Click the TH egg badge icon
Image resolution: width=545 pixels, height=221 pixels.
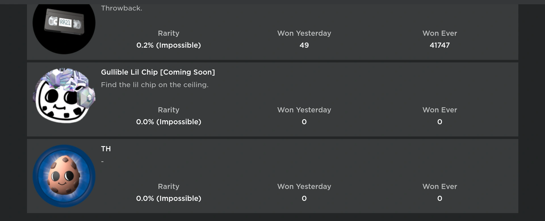64,176
